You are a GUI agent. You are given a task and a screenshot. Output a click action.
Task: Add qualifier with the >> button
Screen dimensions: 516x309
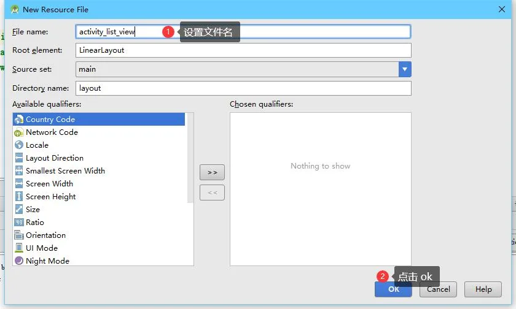(x=213, y=172)
